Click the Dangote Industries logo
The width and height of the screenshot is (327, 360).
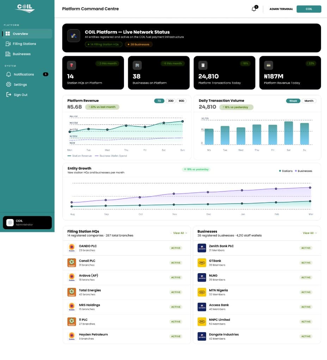point(202,336)
